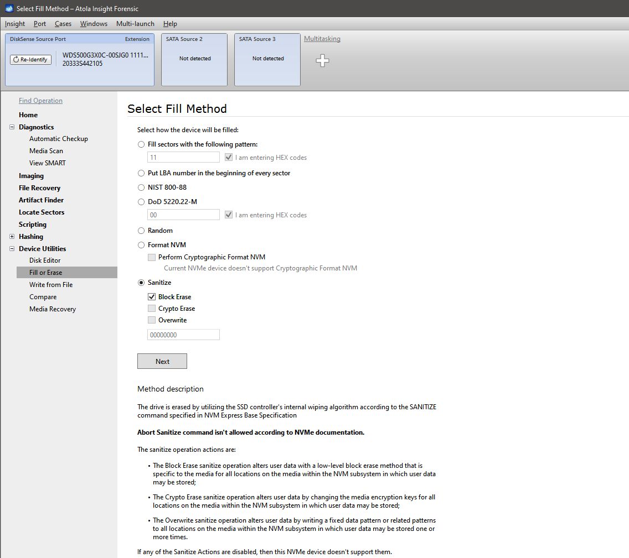This screenshot has height=558, width=629.
Task: Open the Insight menu
Action: tap(15, 24)
